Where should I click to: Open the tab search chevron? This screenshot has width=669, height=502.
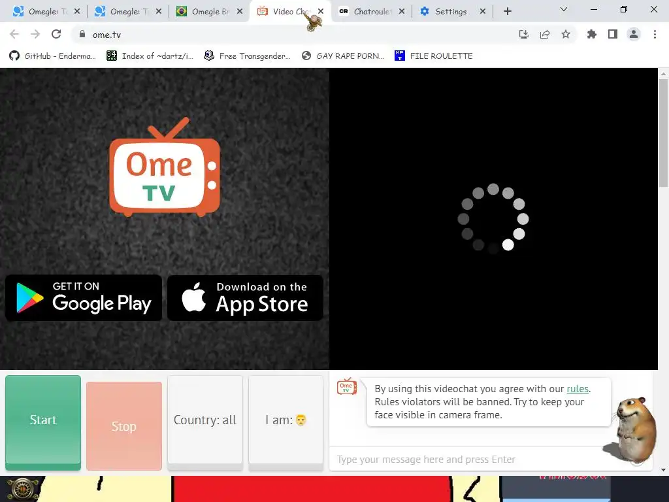tap(564, 9)
